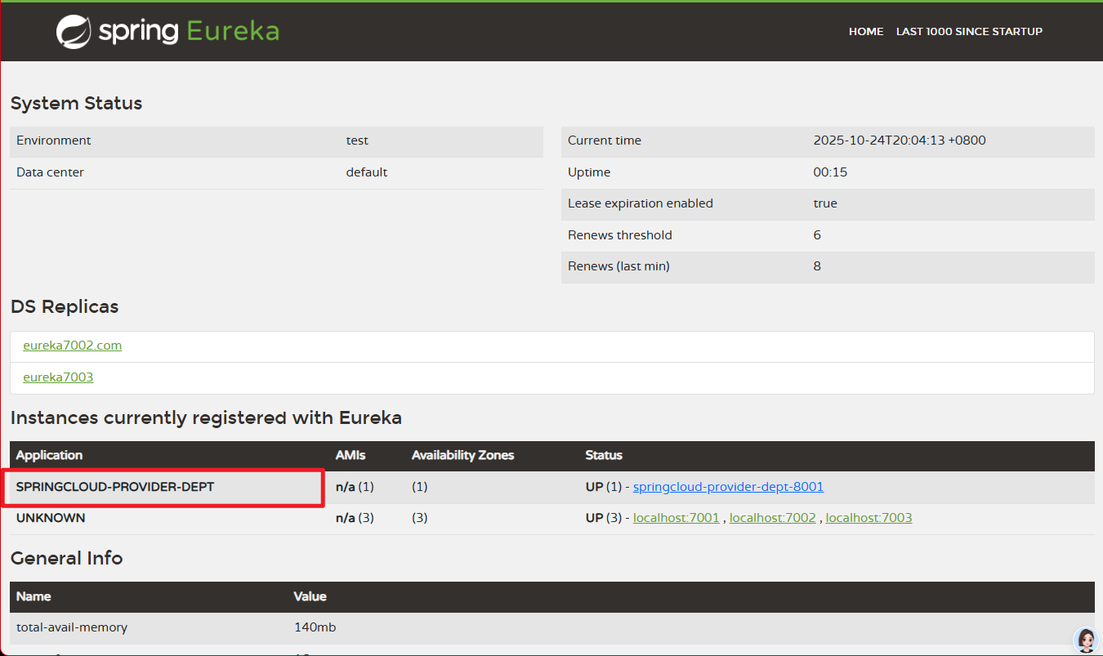Open springcloud-provider-dept-8001 instance link
1103x656 pixels.
tap(728, 487)
